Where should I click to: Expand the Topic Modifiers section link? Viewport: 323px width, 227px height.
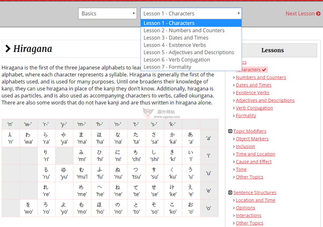250,131
